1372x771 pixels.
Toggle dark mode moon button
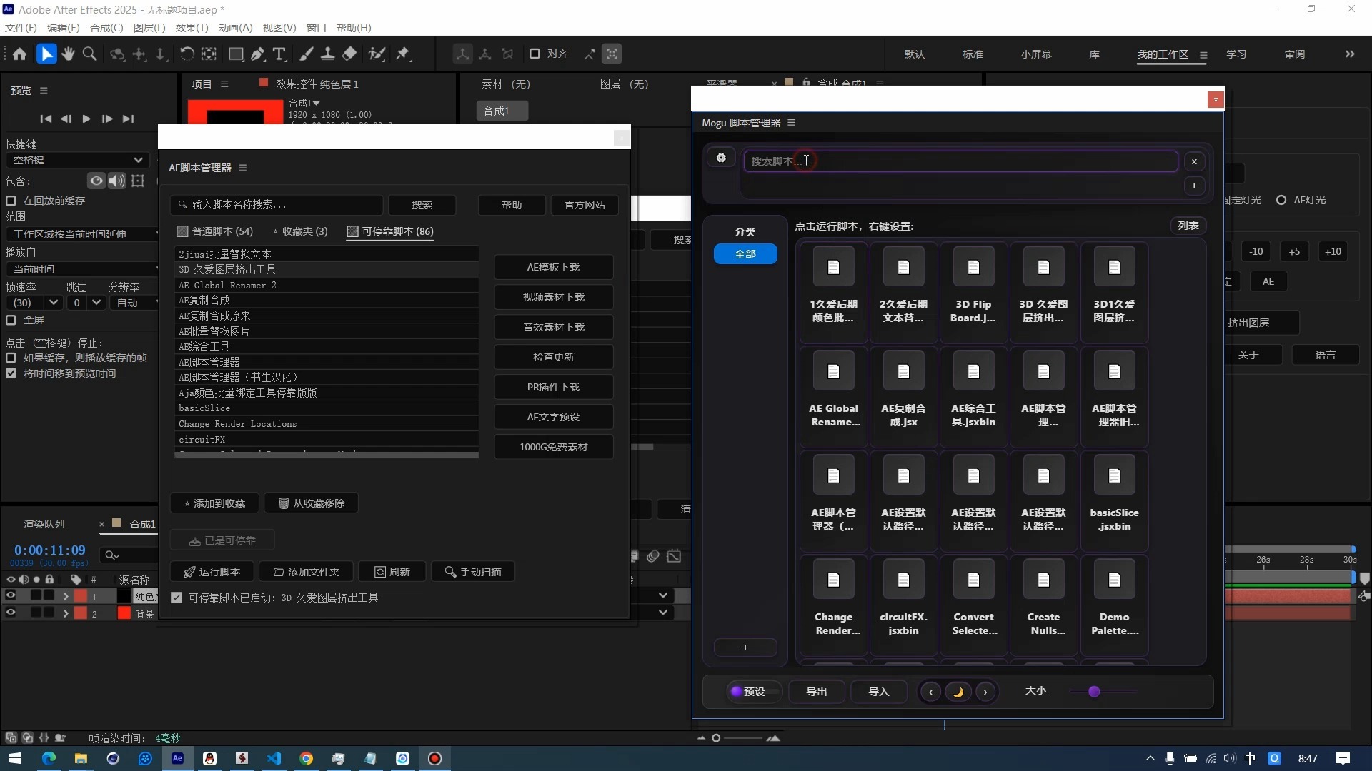tap(958, 692)
